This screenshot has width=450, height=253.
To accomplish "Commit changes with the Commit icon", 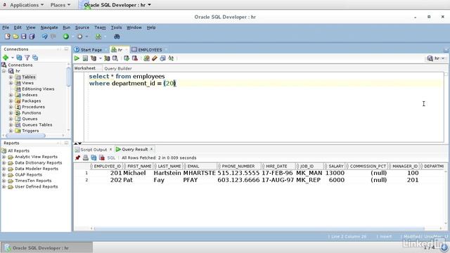I will 127,58.
